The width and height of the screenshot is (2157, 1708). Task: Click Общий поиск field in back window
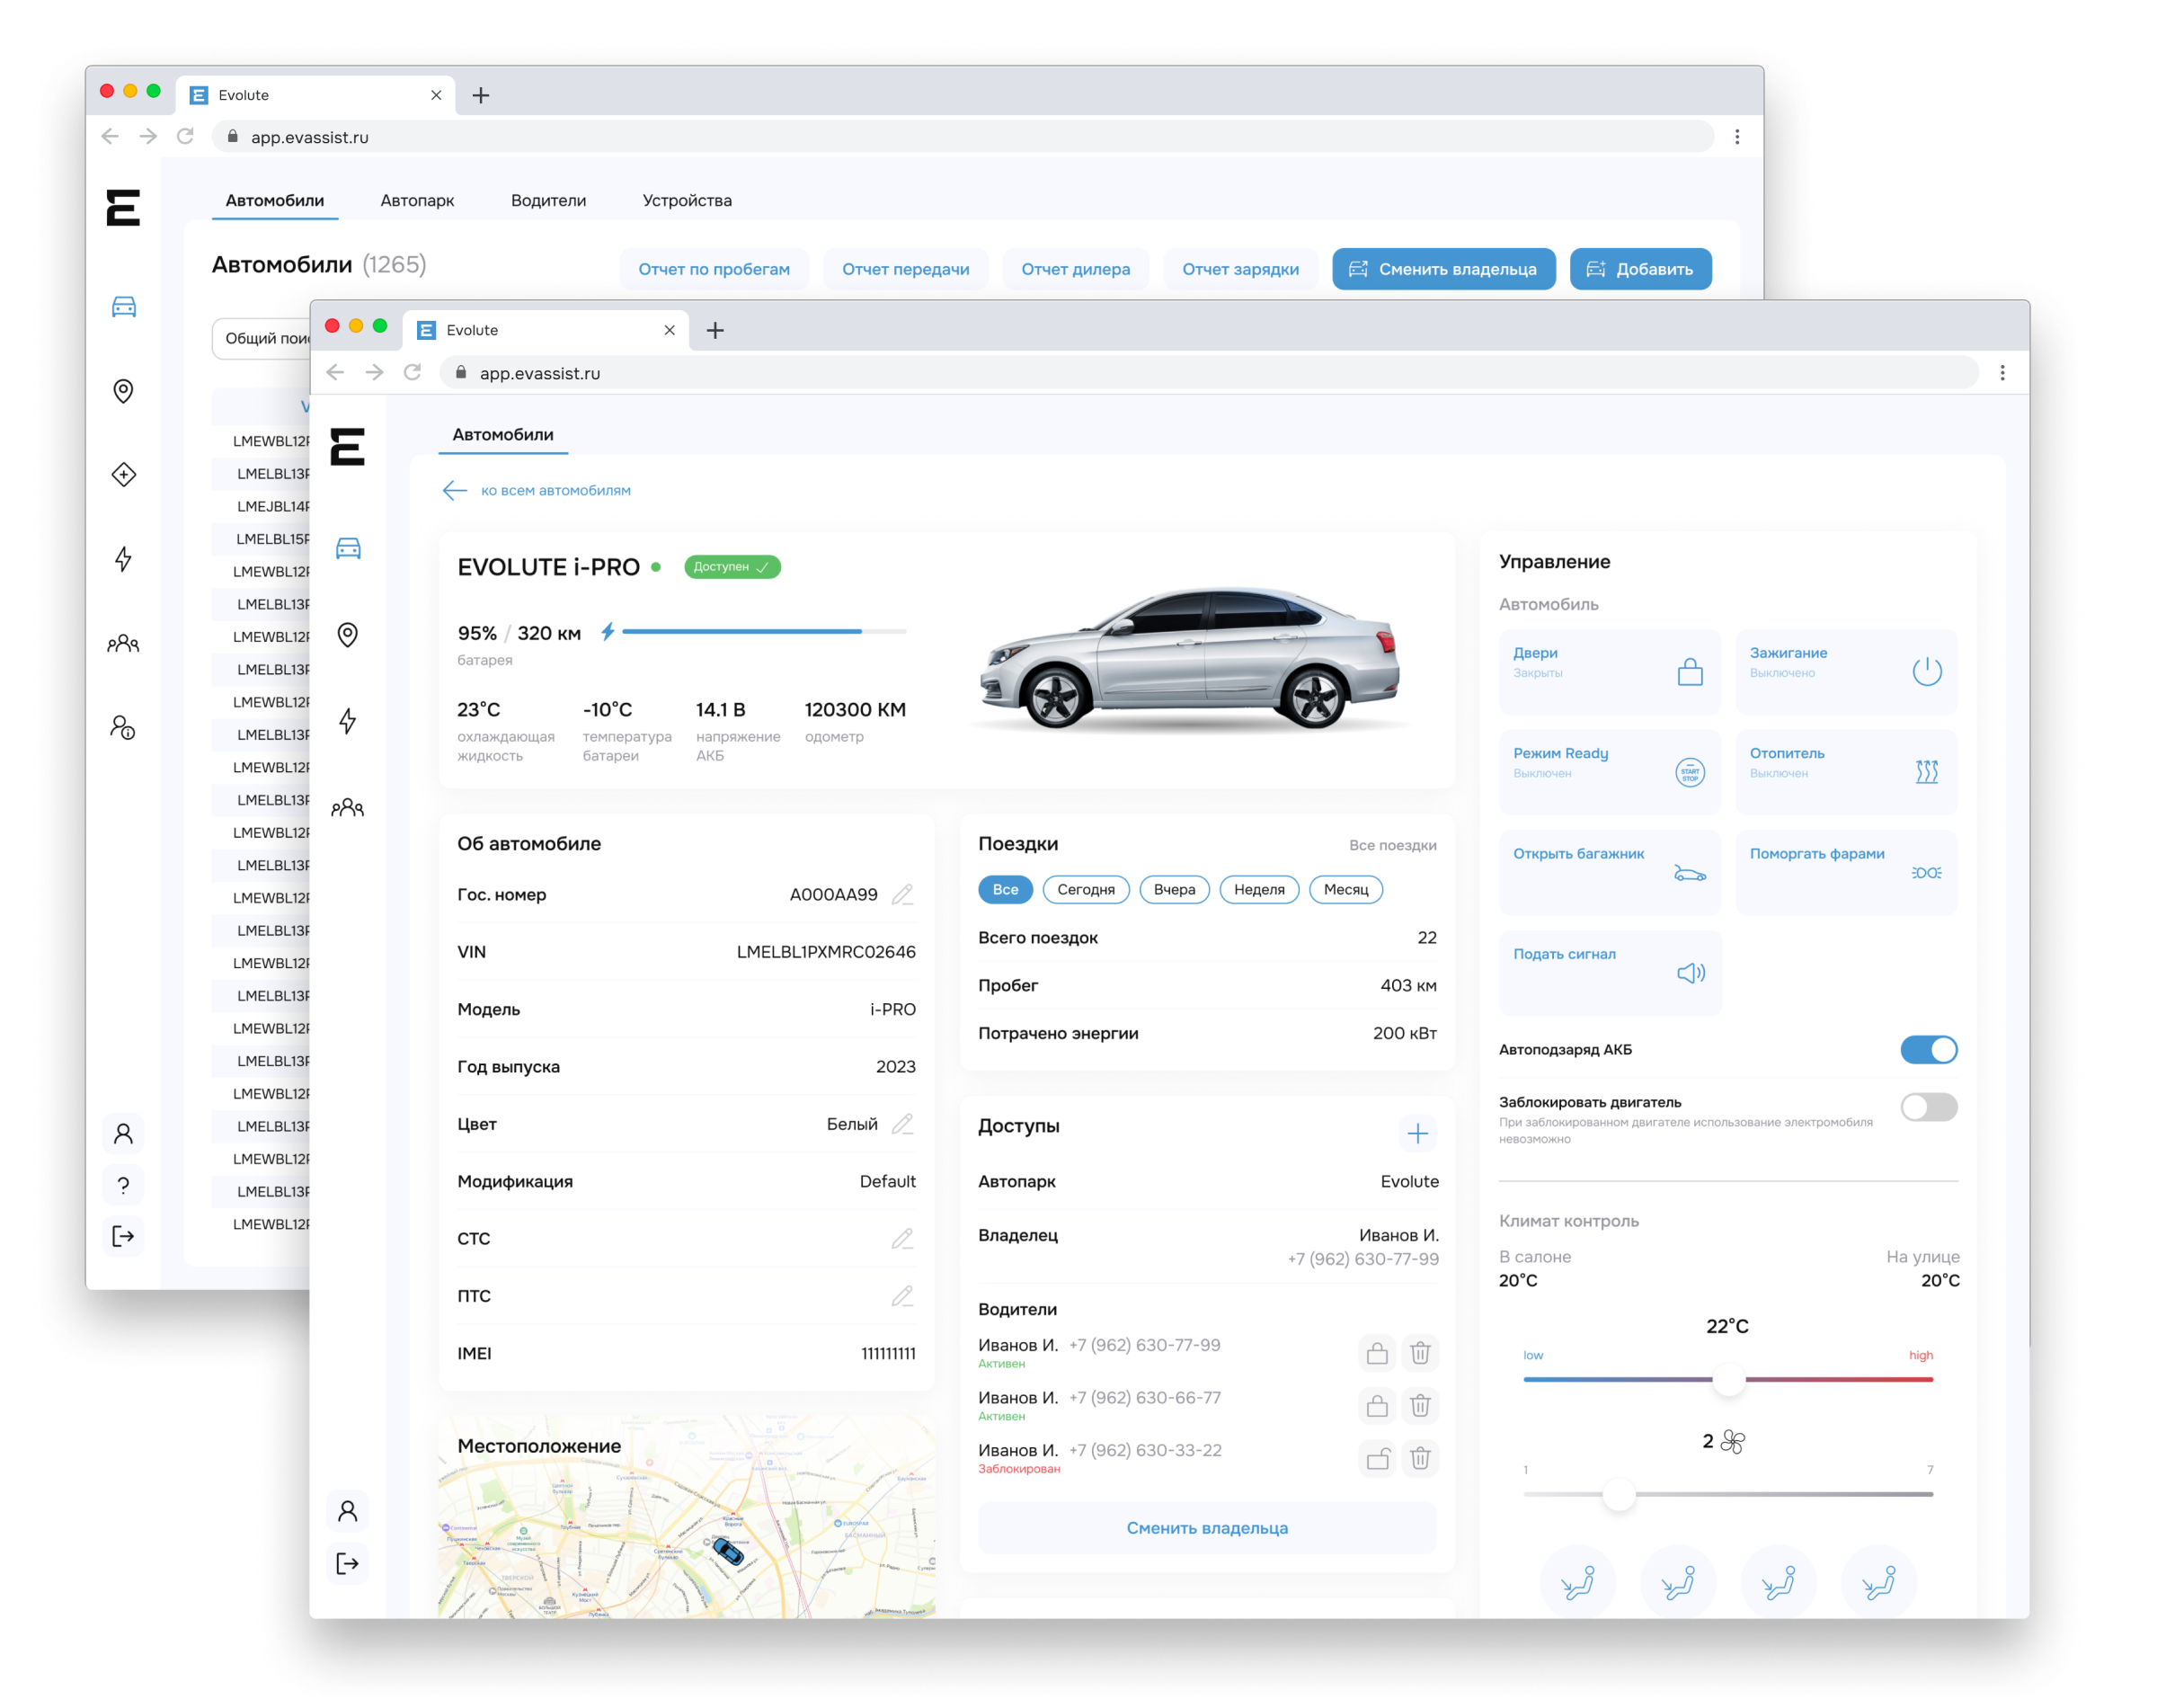(262, 339)
